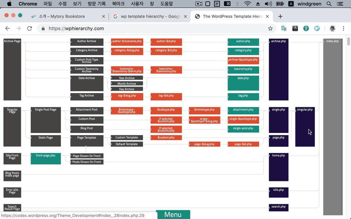The image size is (351, 219).
Task: Click the green question mark extension icon
Action: click(x=306, y=28)
